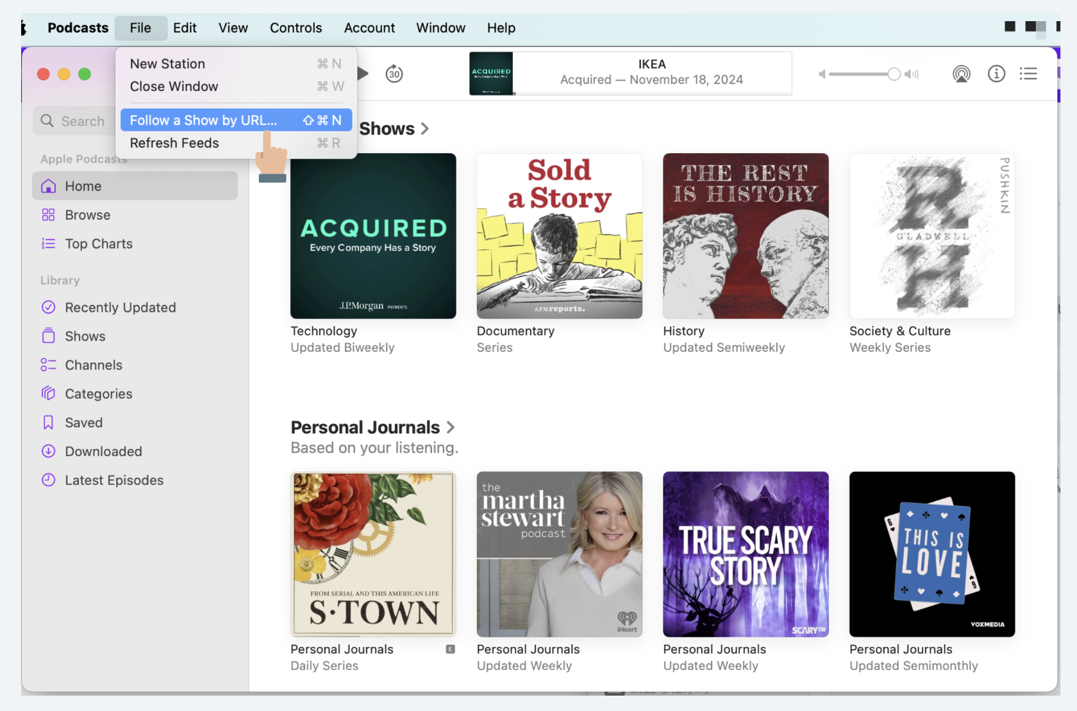Open Categories in the sidebar
The image size is (1077, 711).
point(98,394)
